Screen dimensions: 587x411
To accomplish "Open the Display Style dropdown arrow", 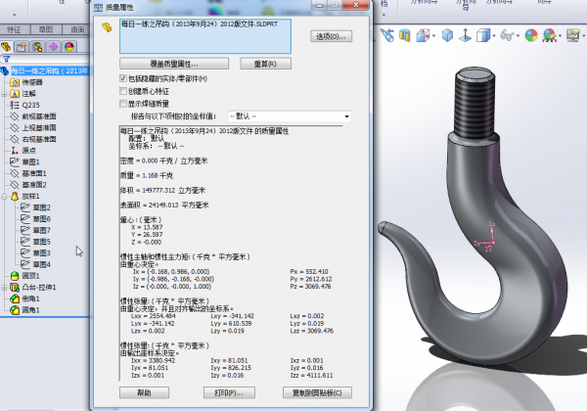I will [x=494, y=36].
